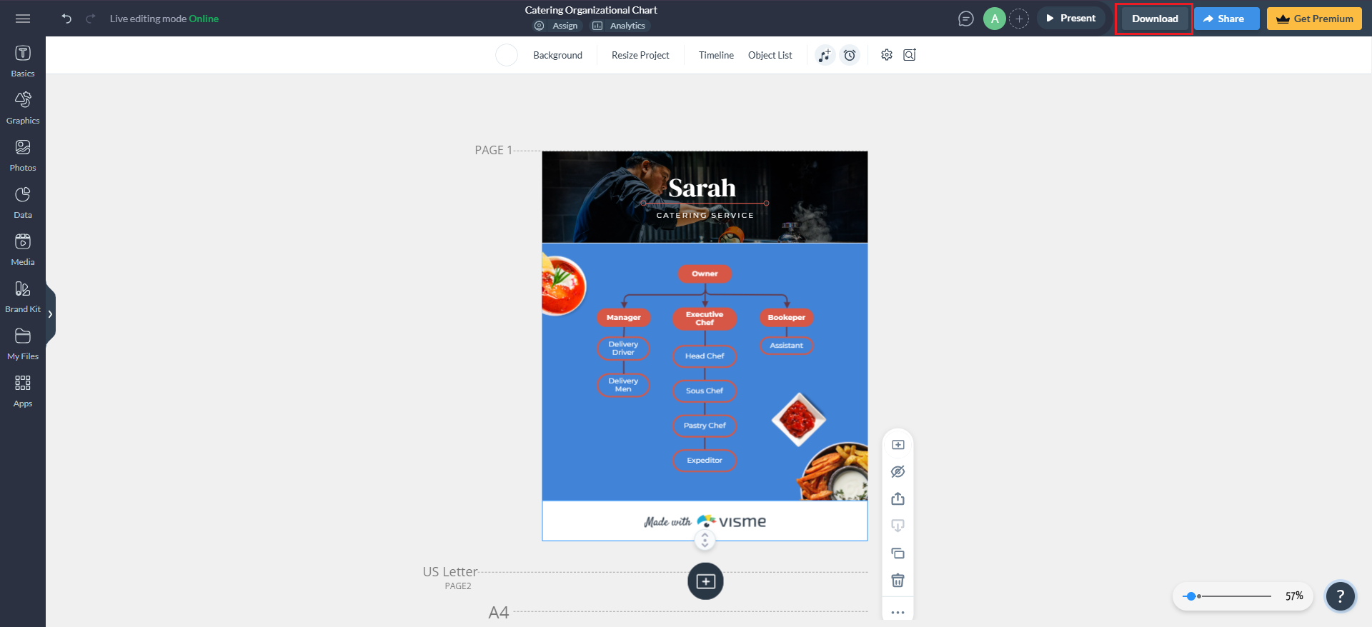The height and width of the screenshot is (627, 1372).
Task: Open the comments icon
Action: click(x=965, y=19)
